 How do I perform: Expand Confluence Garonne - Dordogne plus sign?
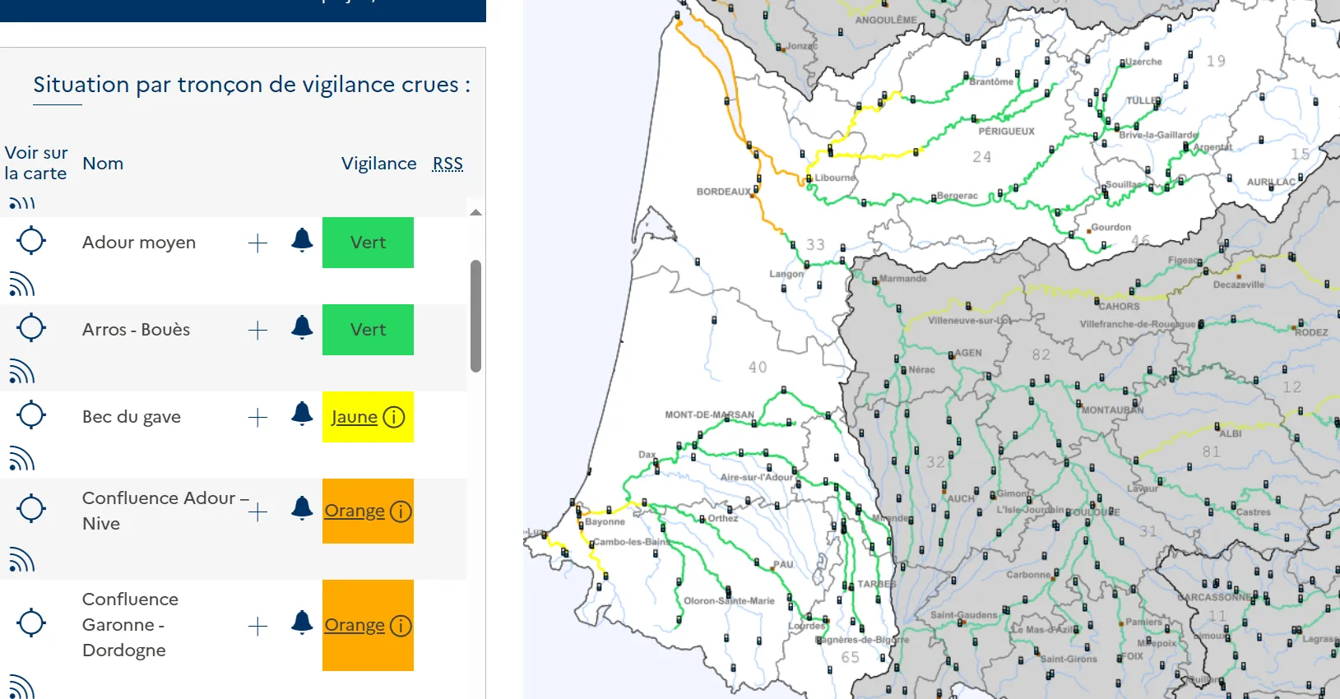(x=257, y=627)
